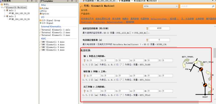
Task: Click Z field of 帧在轴 2 和轴 1 之间
Action: tap(124, 75)
